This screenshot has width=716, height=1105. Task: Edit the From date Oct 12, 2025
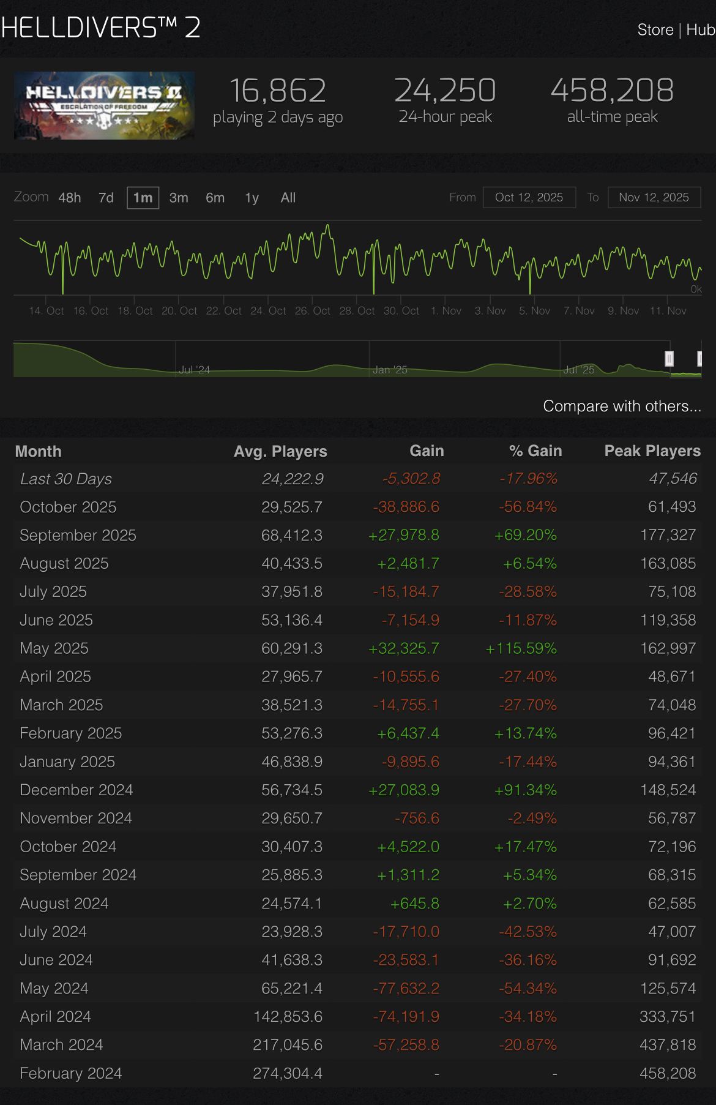click(x=529, y=197)
